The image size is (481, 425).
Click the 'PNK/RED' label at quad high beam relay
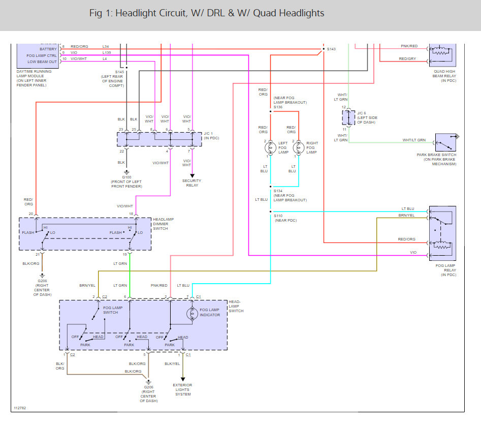(409, 46)
